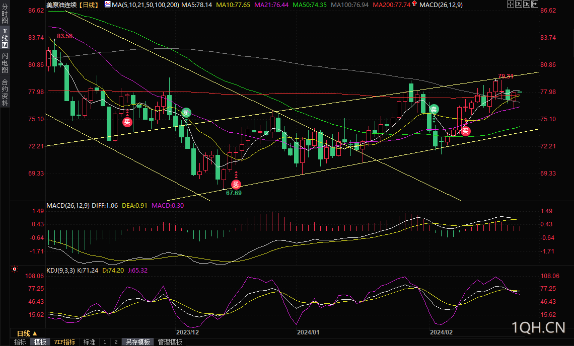Click the 另存模板 button
Image resolution: width=574 pixels, height=346 pixels.
point(137,342)
